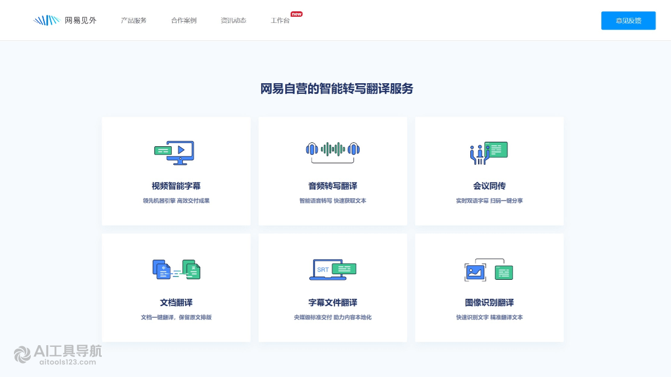
Task: Open 视频智能字幕 service title
Action: click(x=176, y=186)
